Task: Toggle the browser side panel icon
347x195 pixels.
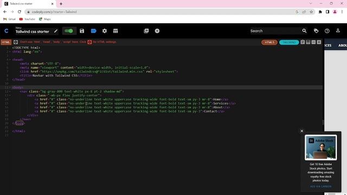Action: click(x=327, y=12)
